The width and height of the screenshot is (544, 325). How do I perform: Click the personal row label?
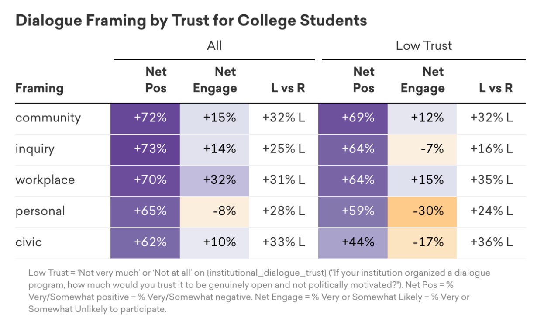[x=40, y=211]
